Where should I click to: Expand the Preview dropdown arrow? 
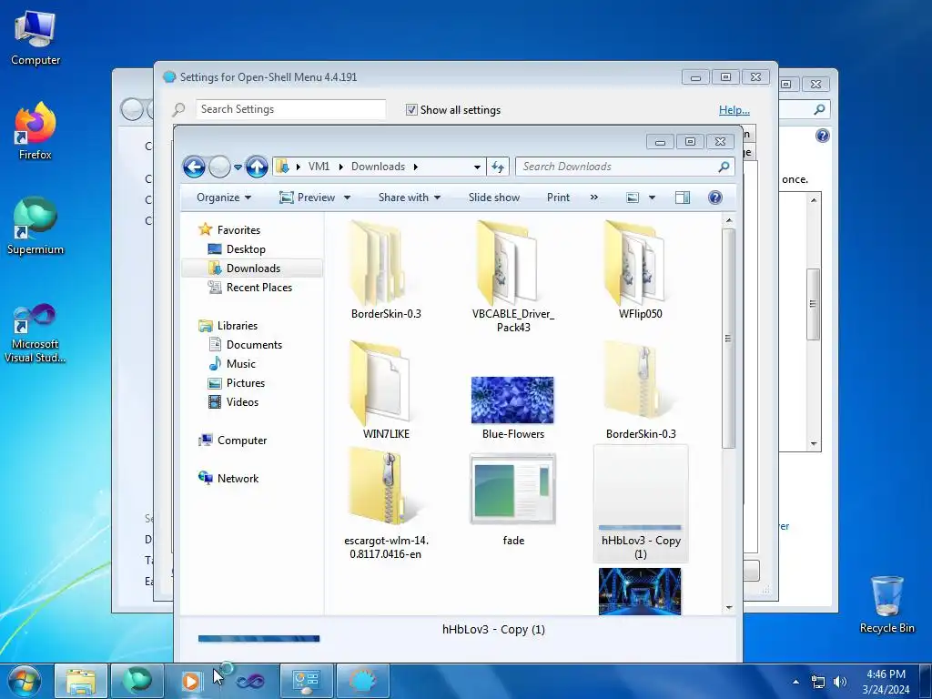(347, 198)
